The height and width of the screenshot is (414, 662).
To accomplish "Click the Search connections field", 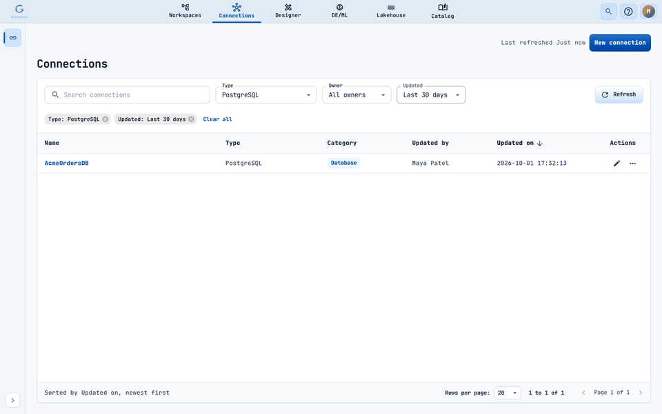I will 128,95.
